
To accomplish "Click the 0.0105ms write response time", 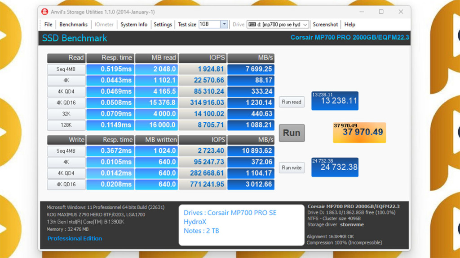I will [111, 162].
